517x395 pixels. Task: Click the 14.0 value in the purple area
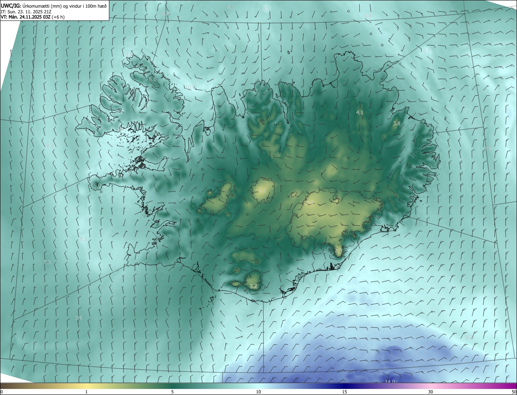coord(389,382)
